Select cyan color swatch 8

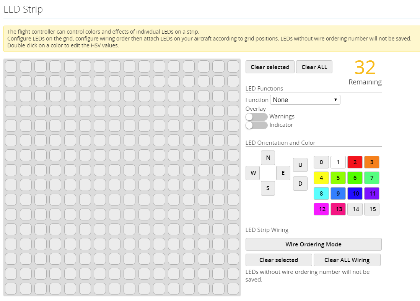(x=321, y=194)
